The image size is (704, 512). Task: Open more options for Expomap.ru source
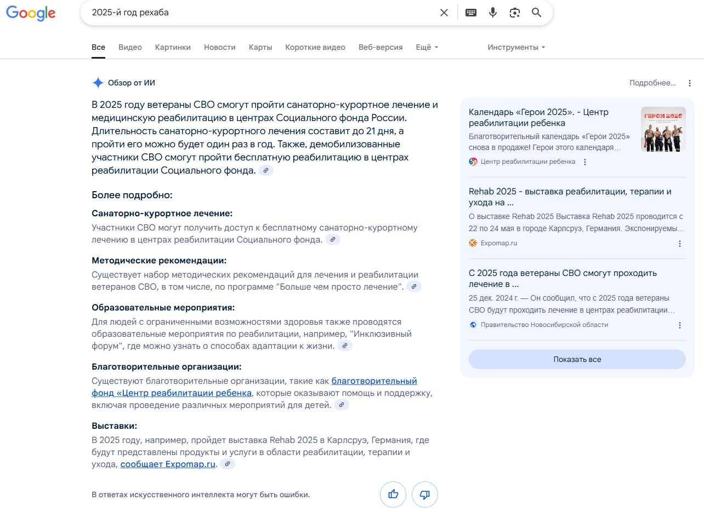click(680, 244)
